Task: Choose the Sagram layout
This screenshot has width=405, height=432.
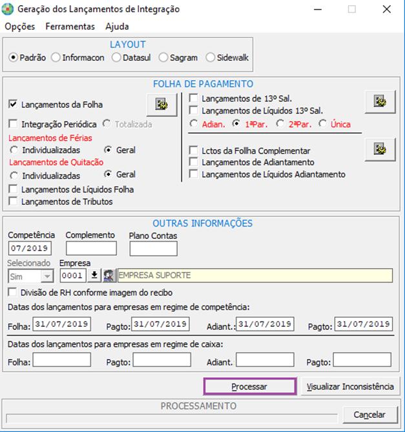Action: [x=163, y=57]
